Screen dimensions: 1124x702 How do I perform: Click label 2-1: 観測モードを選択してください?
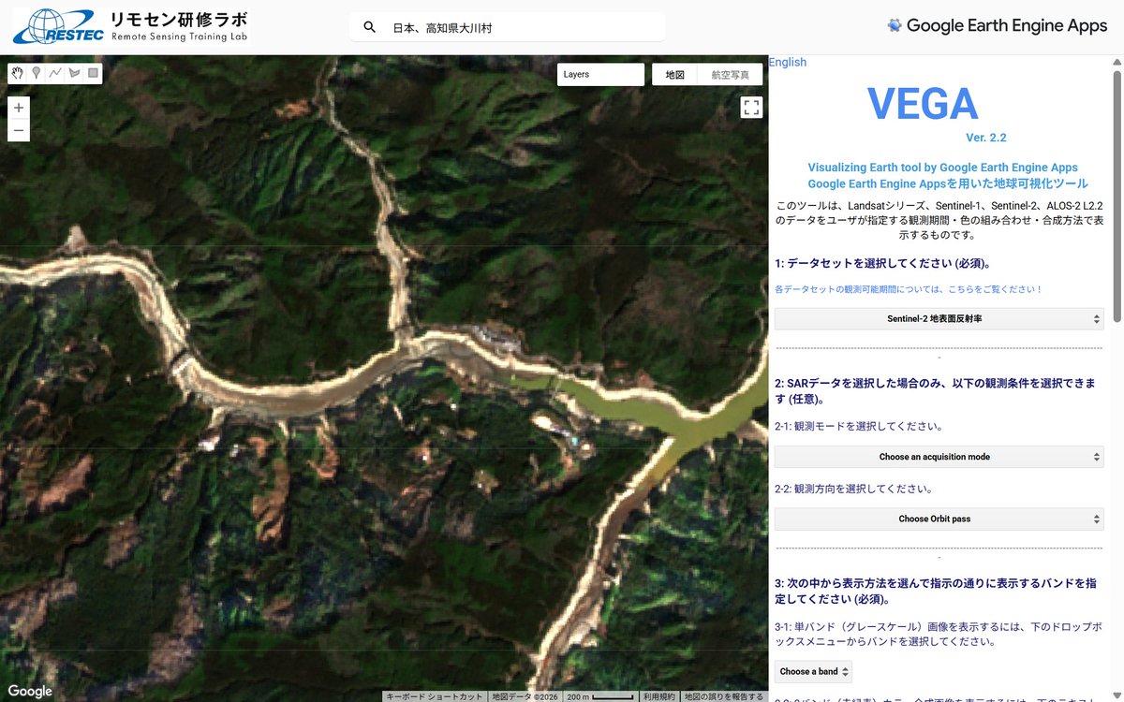[x=858, y=426]
